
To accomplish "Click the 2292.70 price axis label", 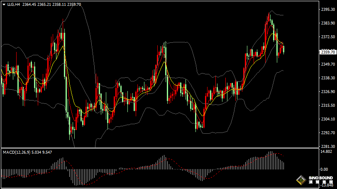I will (x=327, y=133).
